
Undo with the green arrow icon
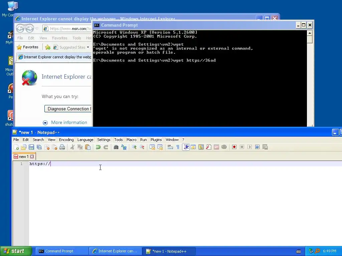[x=98, y=147]
